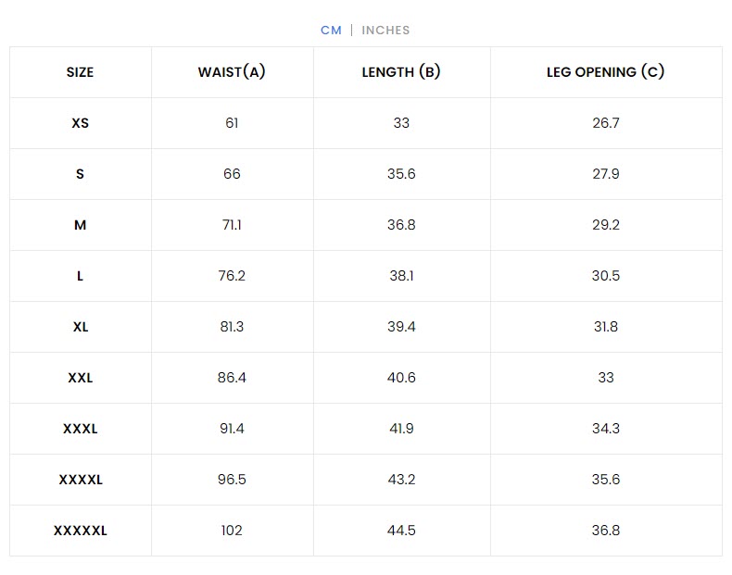Click the WAIST(A) column header
Viewport: 732px width, 575px height.
pyautogui.click(x=232, y=72)
